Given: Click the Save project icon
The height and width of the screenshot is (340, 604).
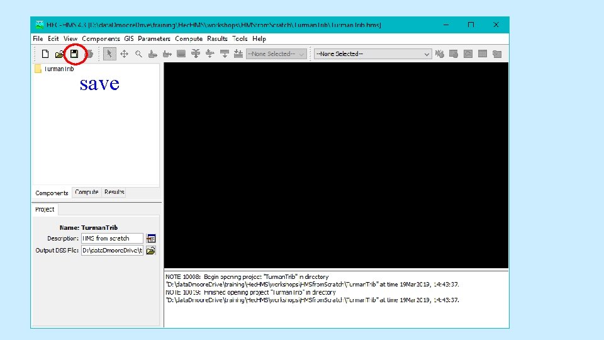Looking at the screenshot, I should click(74, 54).
